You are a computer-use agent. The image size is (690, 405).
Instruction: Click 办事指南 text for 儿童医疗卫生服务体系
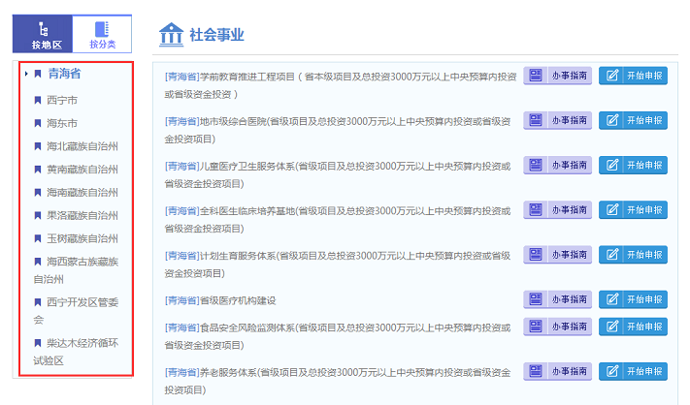(x=570, y=165)
